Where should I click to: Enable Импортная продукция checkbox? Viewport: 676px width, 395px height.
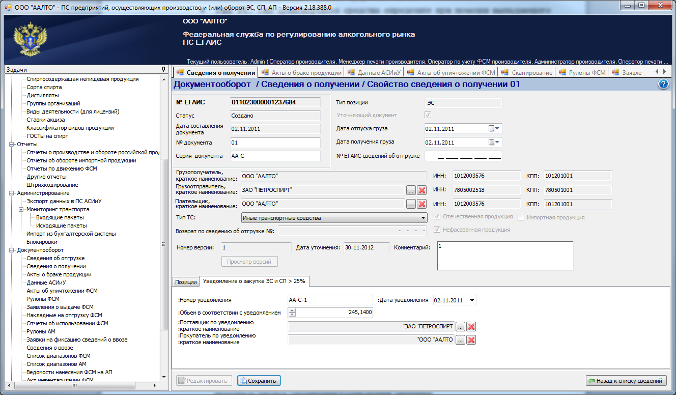(x=521, y=217)
